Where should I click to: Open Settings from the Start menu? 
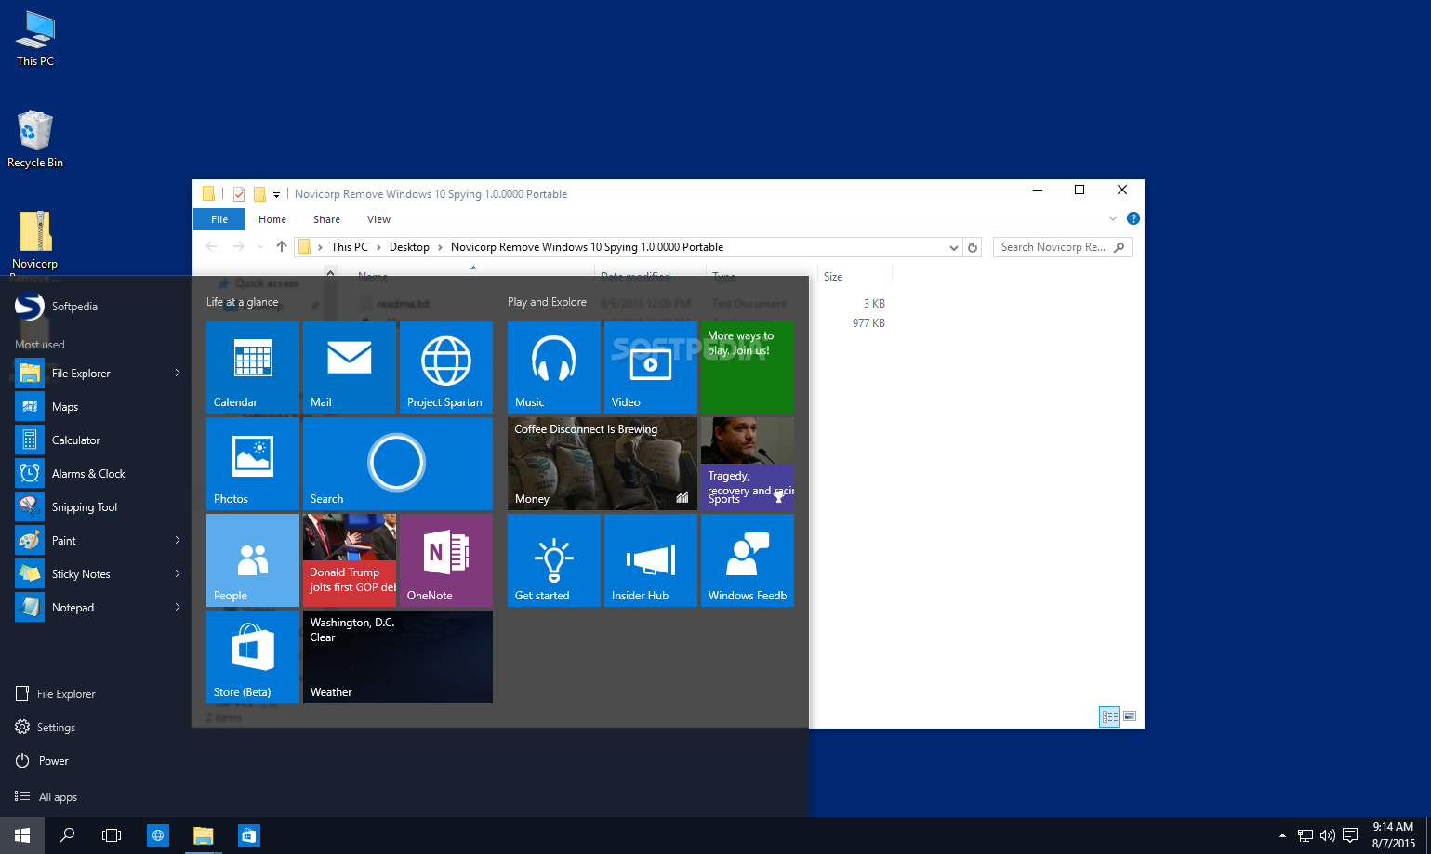tap(46, 728)
